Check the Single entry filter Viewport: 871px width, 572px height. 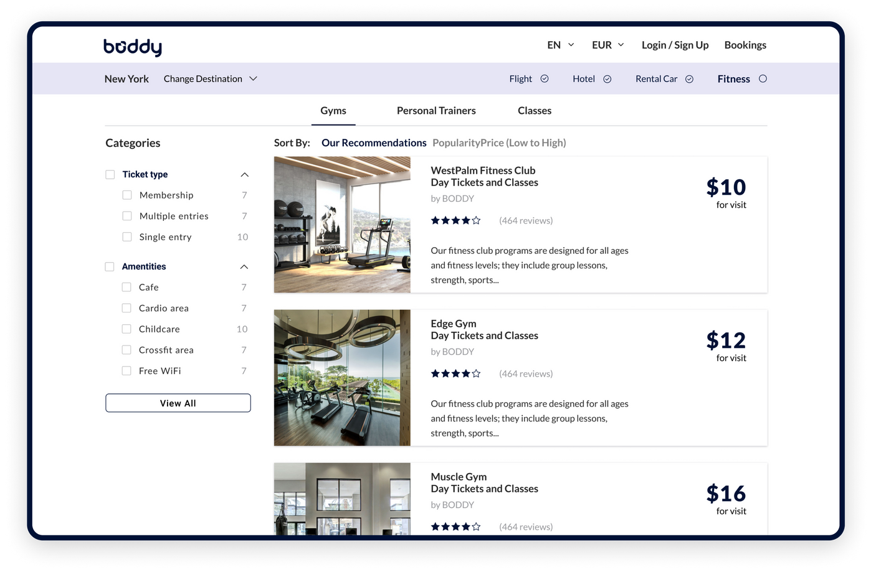127,237
